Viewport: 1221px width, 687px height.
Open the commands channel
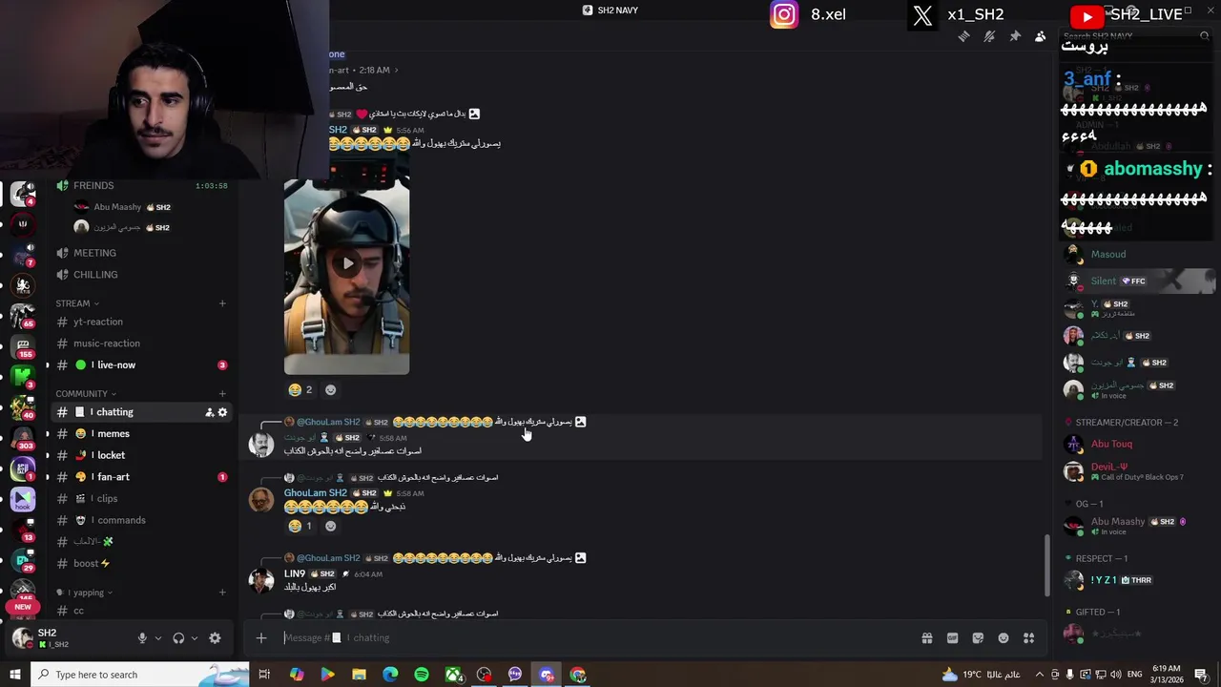pyautogui.click(x=141, y=520)
